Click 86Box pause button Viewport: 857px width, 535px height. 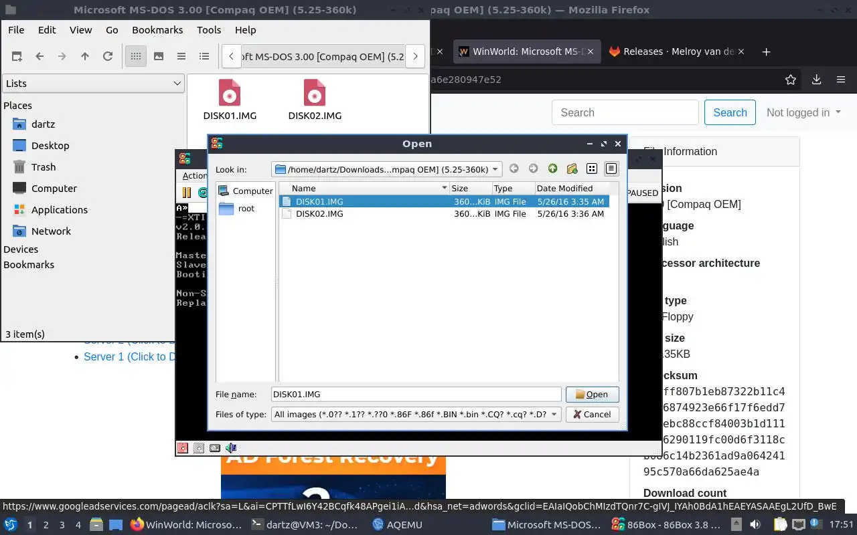187,193
